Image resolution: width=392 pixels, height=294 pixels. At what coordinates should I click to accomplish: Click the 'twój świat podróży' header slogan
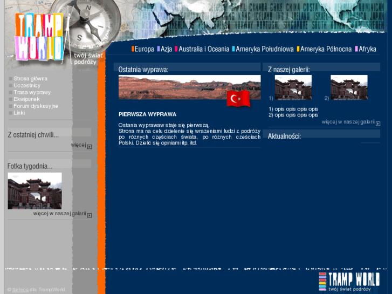(x=88, y=59)
